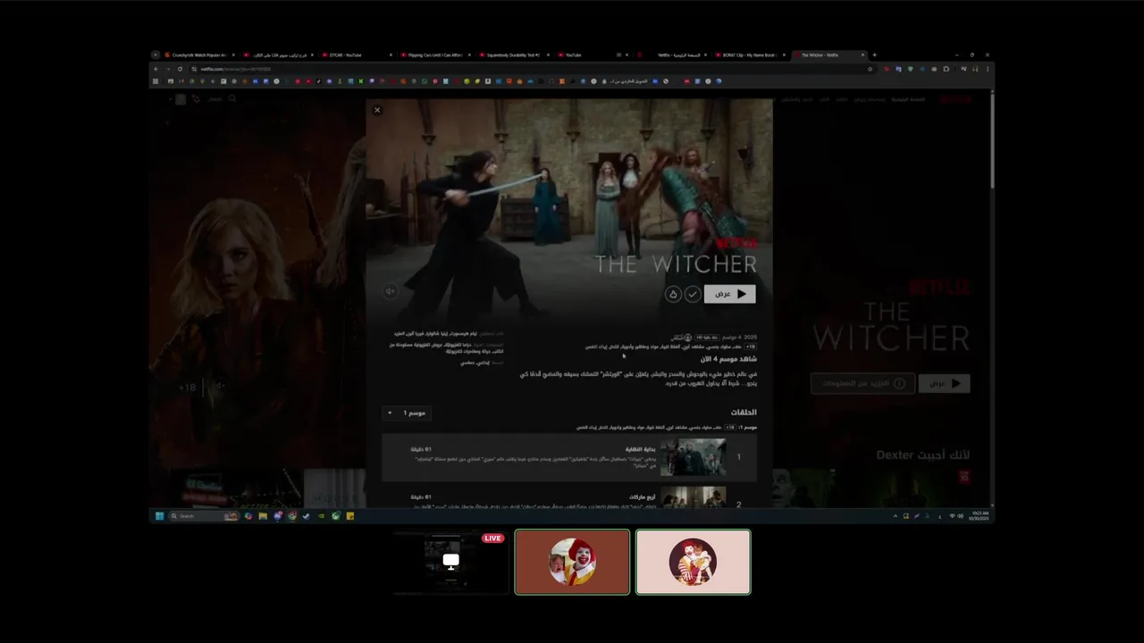The height and width of the screenshot is (643, 1144).
Task: Bookmark this page with star icon
Action: (x=870, y=69)
